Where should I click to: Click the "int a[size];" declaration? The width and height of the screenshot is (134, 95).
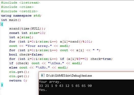tap(21, 37)
